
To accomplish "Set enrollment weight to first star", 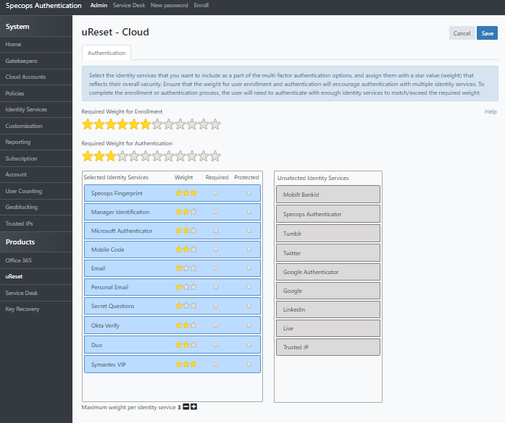I will [x=88, y=124].
